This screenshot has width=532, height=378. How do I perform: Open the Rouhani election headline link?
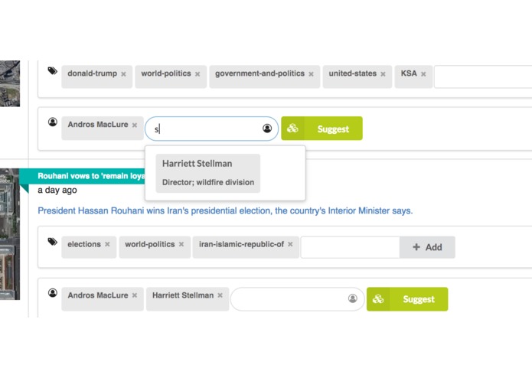(225, 211)
